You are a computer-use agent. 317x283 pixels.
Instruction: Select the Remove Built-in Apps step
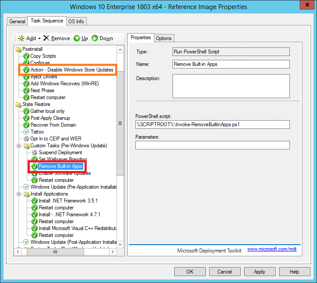60,166
